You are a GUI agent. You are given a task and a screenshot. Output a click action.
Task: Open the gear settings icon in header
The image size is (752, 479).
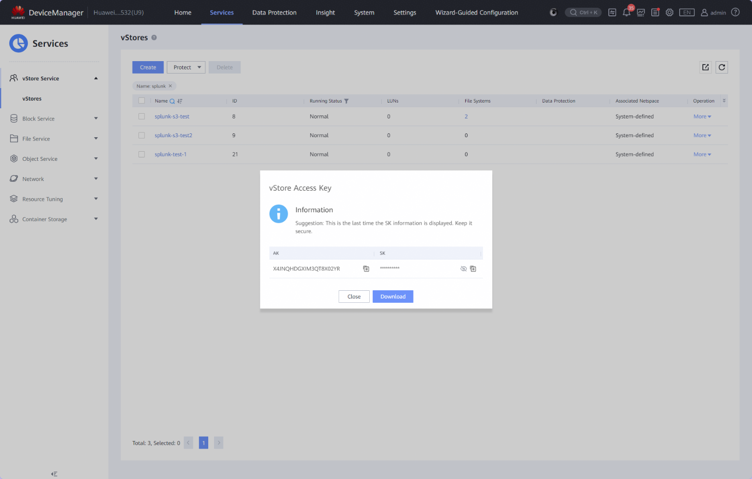point(670,13)
